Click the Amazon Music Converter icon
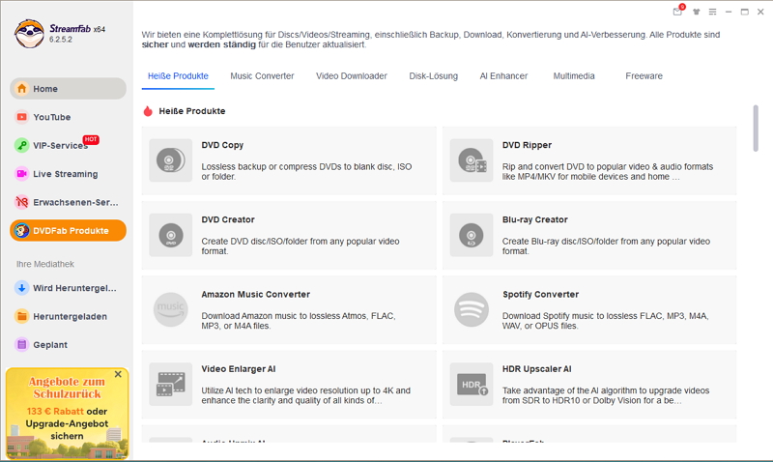773x462 pixels. pyautogui.click(x=171, y=309)
